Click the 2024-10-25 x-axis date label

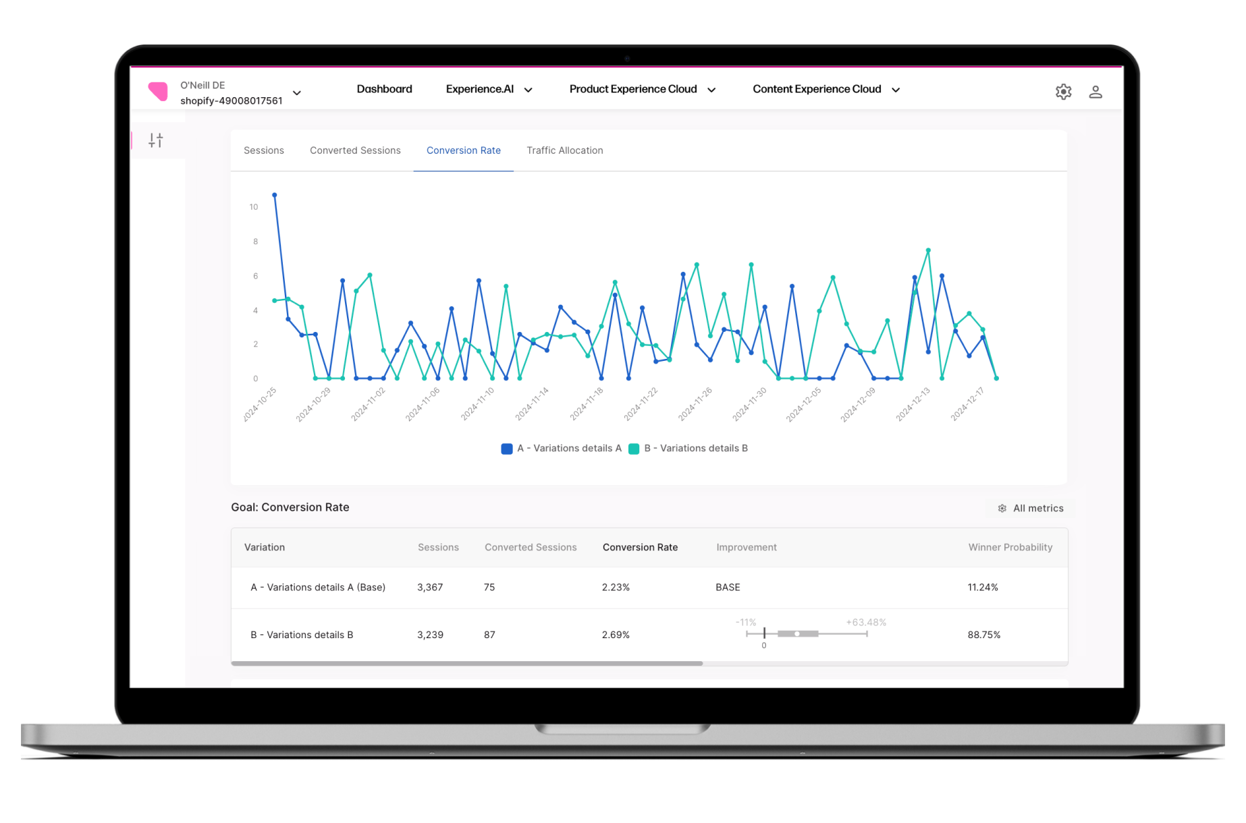(260, 405)
